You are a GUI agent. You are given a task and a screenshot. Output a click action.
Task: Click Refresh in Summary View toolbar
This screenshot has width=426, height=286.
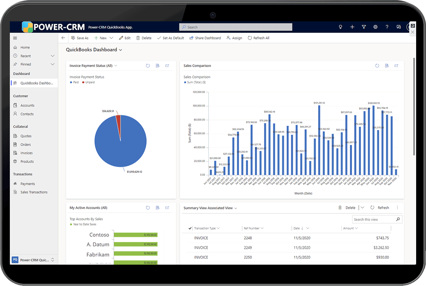pos(380,207)
